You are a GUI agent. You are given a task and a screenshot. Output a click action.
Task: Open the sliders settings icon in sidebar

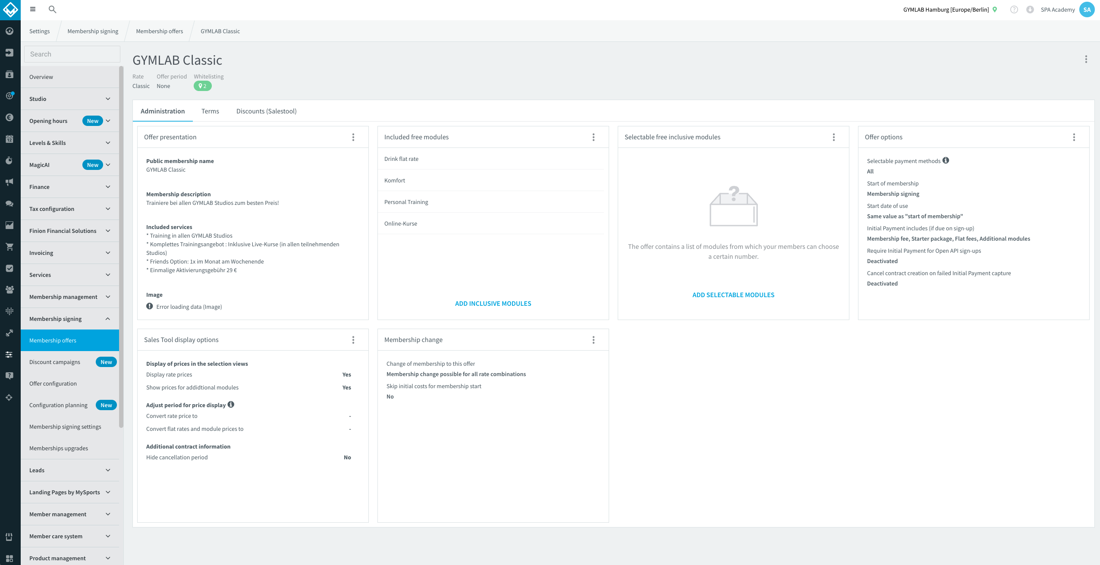click(9, 355)
